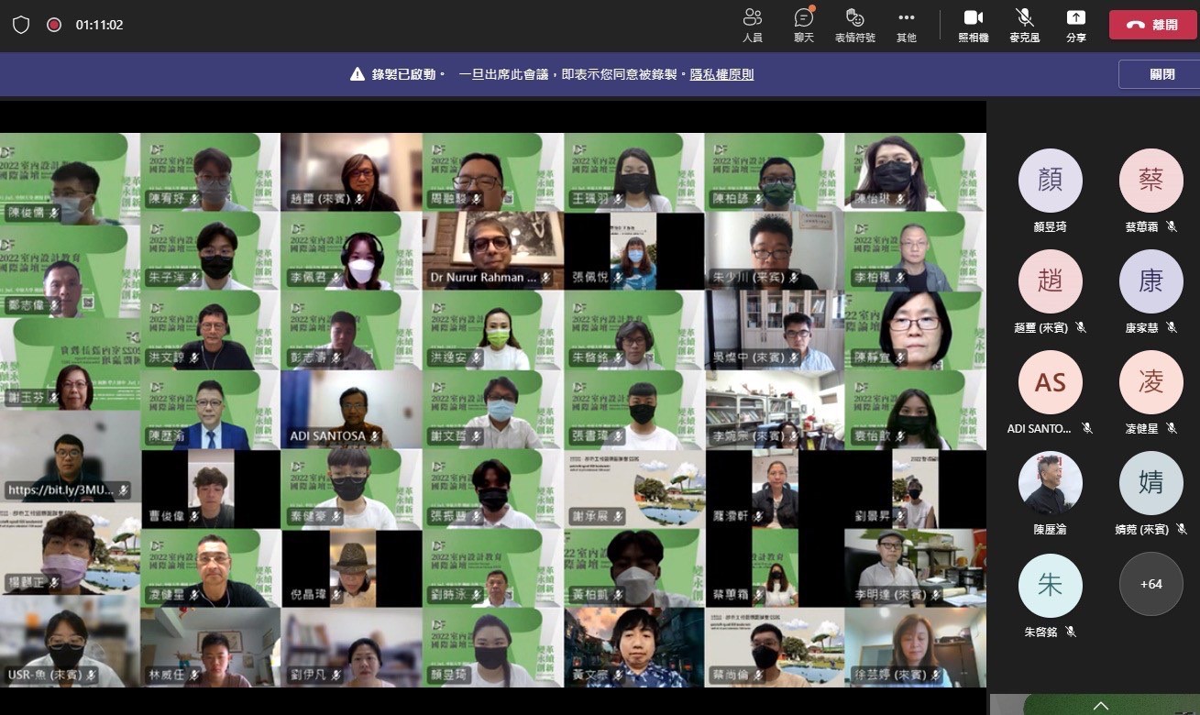Click muted mic icon beside 凌健星 avatar label
Image resolution: width=1200 pixels, height=715 pixels.
click(1172, 428)
